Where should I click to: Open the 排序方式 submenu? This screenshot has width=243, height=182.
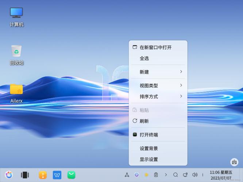tap(158, 96)
